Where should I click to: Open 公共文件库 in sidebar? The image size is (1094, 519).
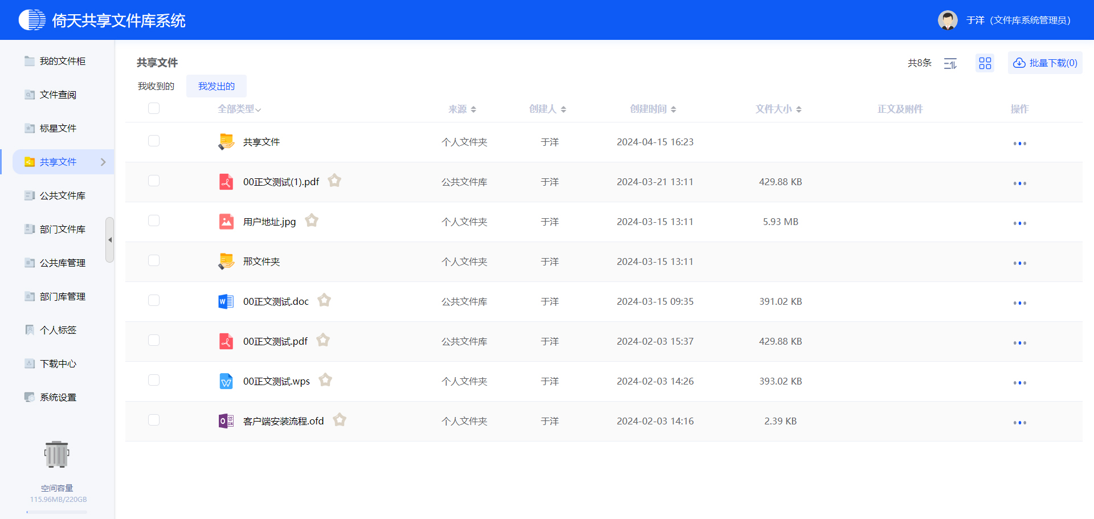(x=63, y=195)
